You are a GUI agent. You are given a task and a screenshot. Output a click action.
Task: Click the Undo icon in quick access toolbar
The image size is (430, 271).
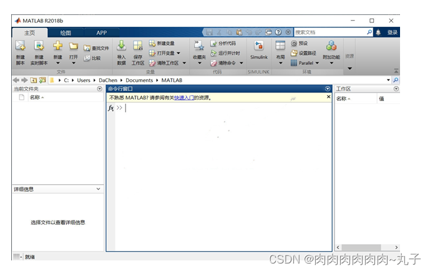point(249,32)
